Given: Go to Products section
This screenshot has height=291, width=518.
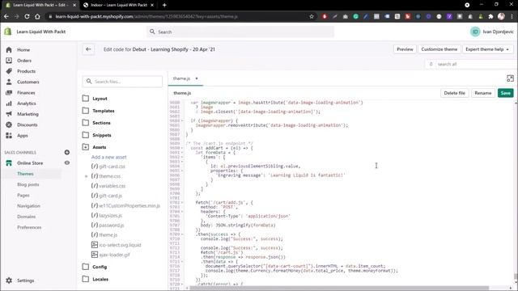Looking at the screenshot, I should 26,71.
